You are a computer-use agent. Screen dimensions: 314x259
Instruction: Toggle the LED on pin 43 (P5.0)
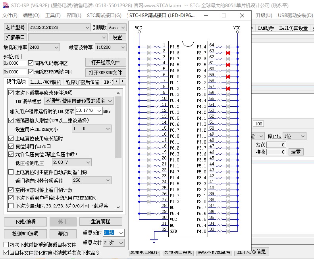point(228,172)
